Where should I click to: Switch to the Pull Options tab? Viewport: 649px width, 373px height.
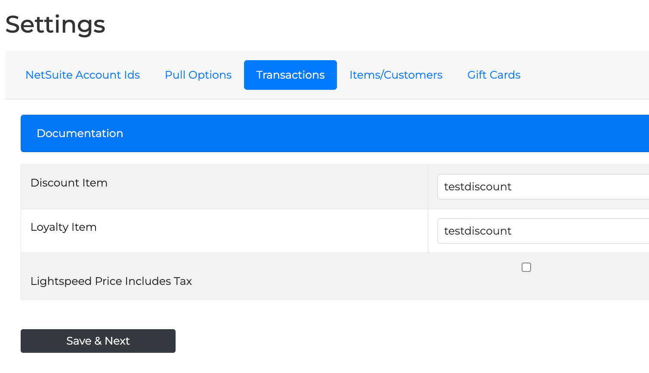click(x=198, y=75)
